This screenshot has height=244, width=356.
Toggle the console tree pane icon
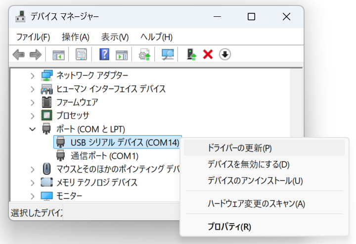[x=58, y=55]
